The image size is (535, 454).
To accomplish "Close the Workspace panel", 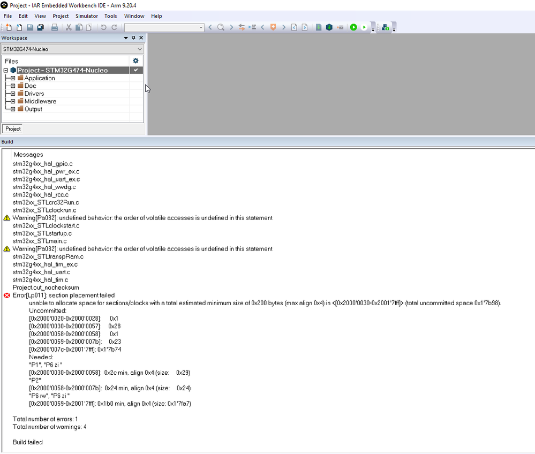I will pos(141,38).
